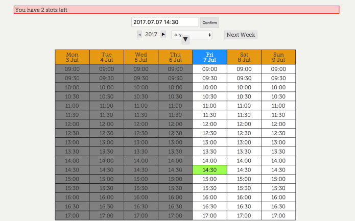355x221 pixels.
Task: Pick the 14:30 slot on Sunday 9 Jul
Action: [x=278, y=170]
